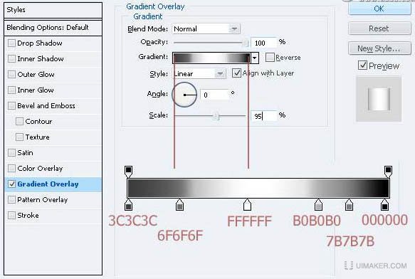Adjust the Scale slider handle
The width and height of the screenshot is (415, 279).
coord(216,116)
